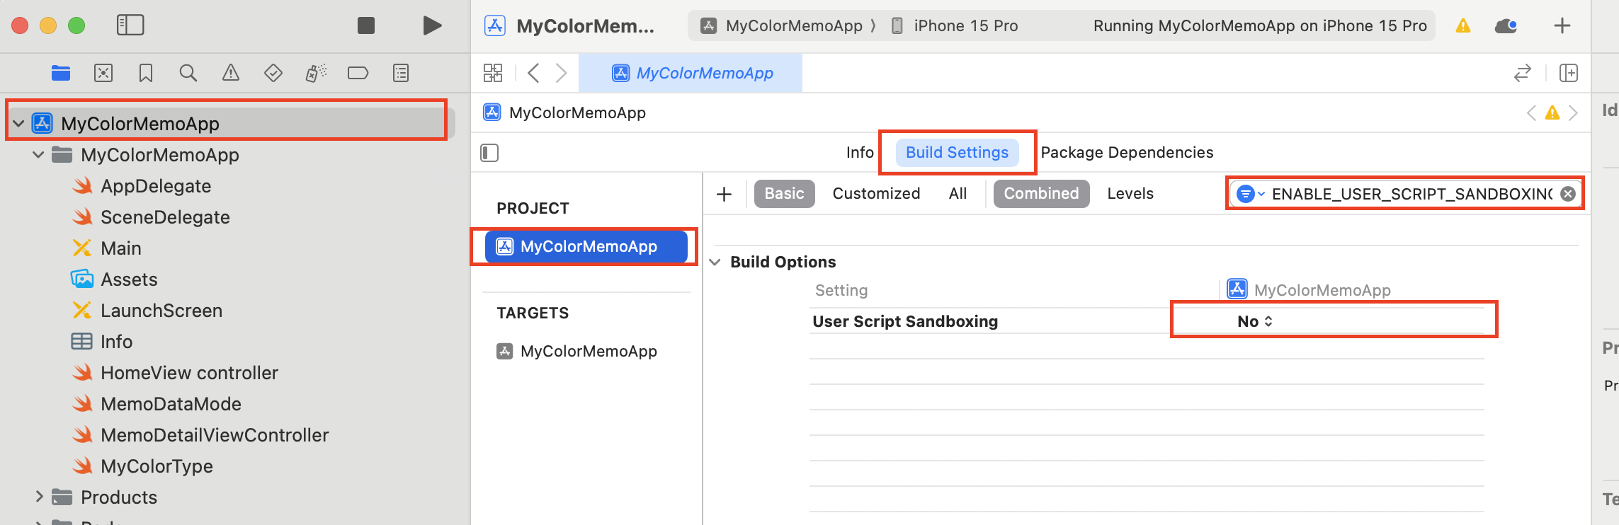Open the Source Control navigator

[x=103, y=73]
